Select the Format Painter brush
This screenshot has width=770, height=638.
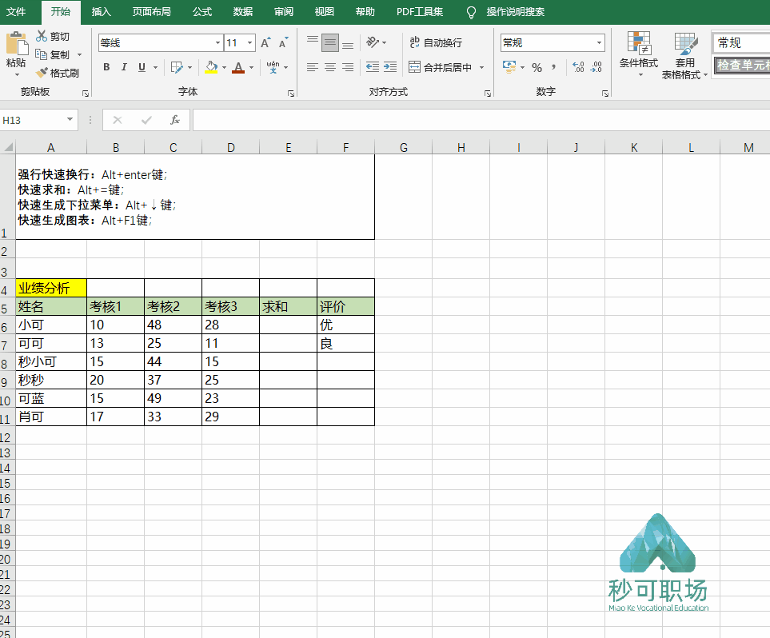[x=42, y=73]
